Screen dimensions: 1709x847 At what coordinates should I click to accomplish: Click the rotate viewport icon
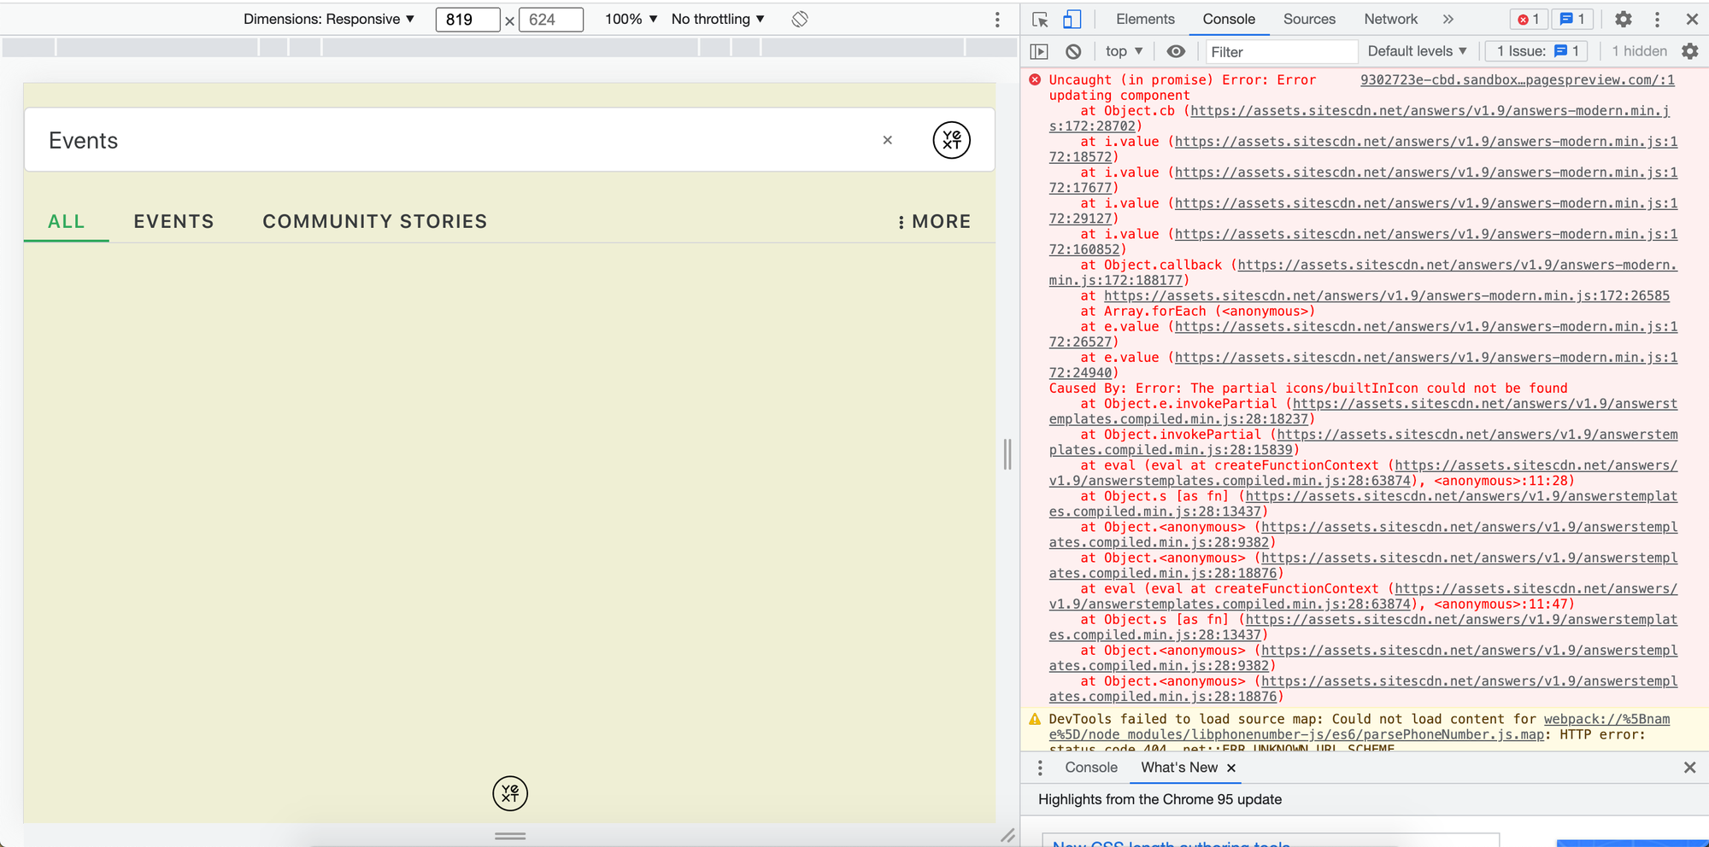pos(800,19)
